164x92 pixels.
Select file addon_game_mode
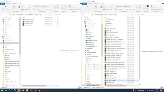click(111, 28)
